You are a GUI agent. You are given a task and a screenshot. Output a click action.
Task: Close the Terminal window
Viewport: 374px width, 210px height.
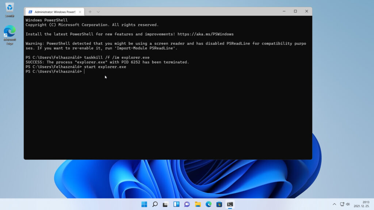click(306, 11)
